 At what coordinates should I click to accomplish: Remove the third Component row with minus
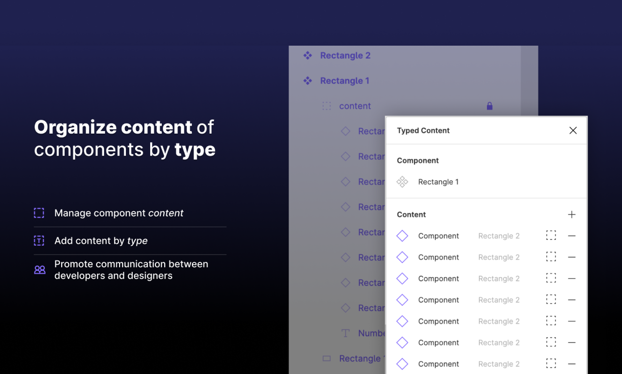(571, 279)
